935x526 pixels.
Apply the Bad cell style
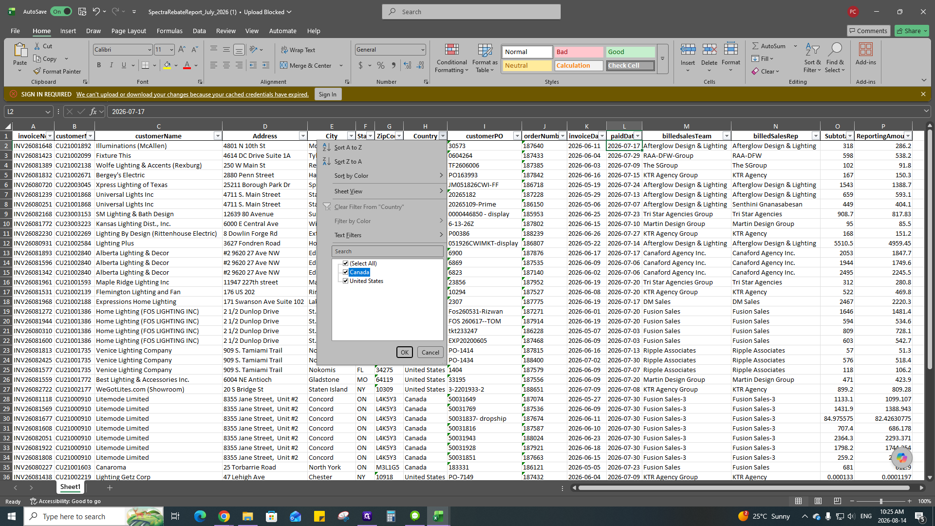pyautogui.click(x=579, y=52)
